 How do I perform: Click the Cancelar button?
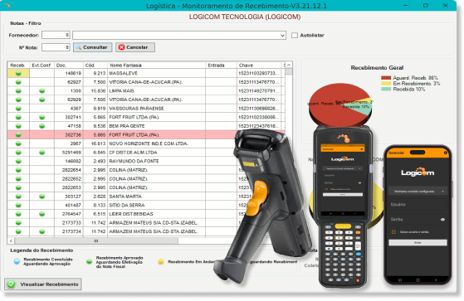pyautogui.click(x=135, y=47)
